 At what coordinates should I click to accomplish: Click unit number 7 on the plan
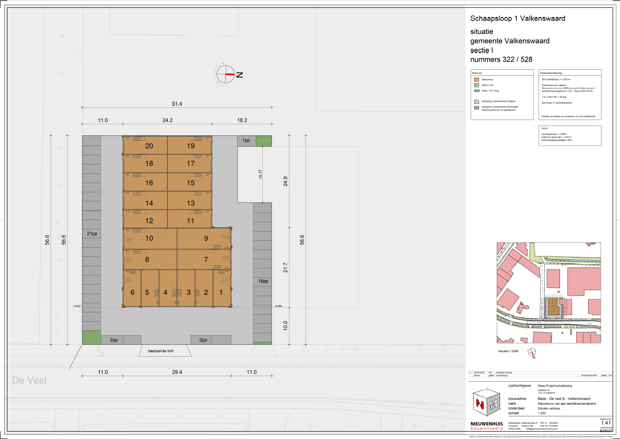(206, 260)
